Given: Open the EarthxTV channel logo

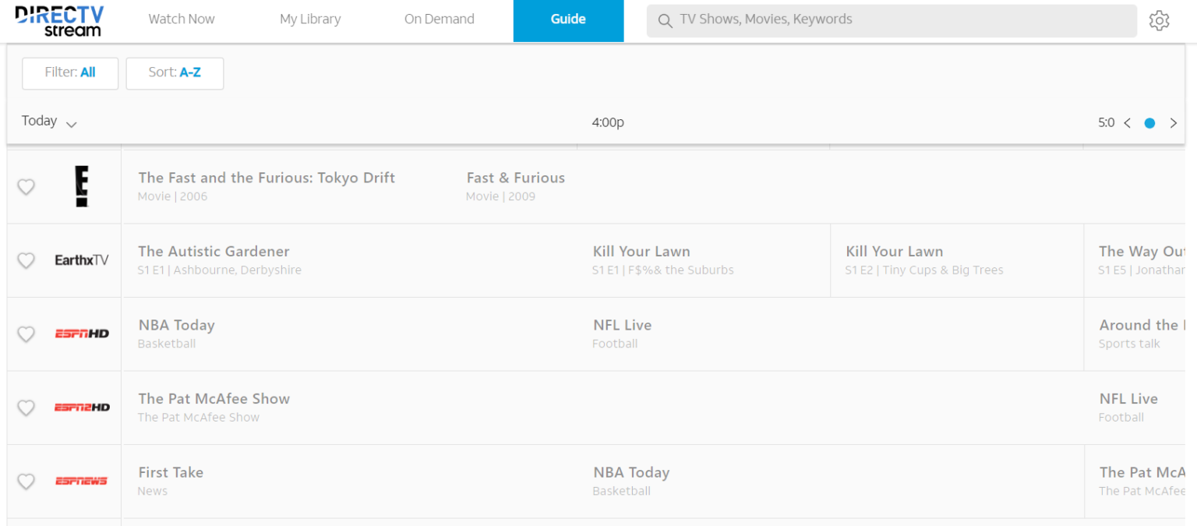Looking at the screenshot, I should tap(82, 260).
